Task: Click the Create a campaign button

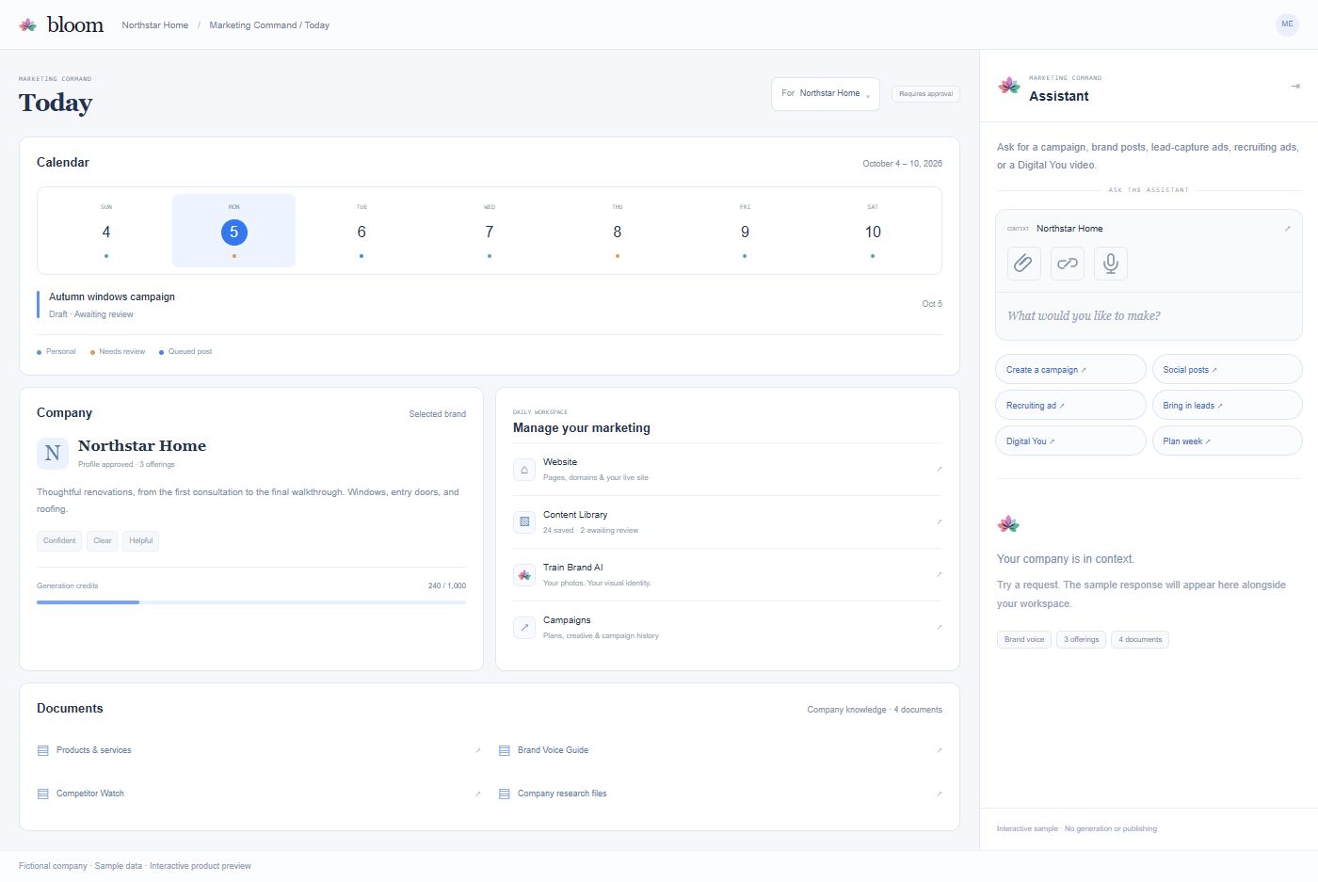Action: [x=1070, y=370]
